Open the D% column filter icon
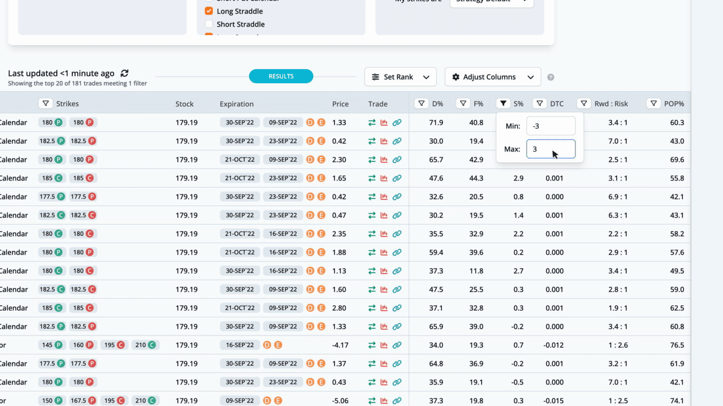 click(421, 104)
